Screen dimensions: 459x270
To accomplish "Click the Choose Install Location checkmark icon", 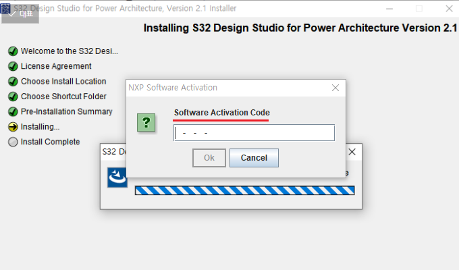I will [13, 82].
